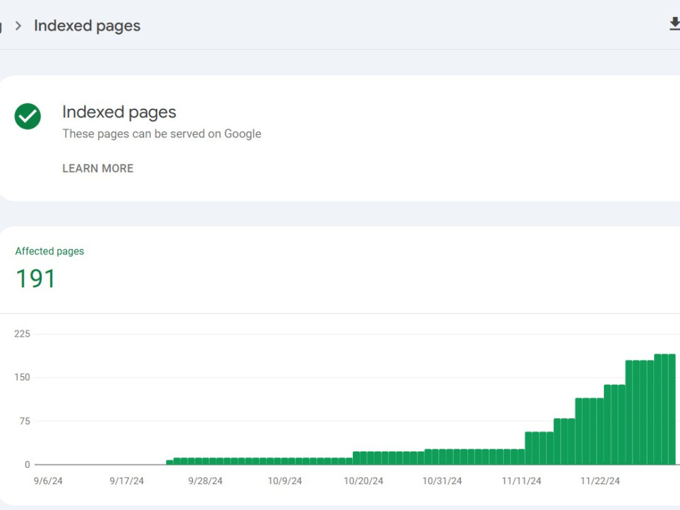680x510 pixels.
Task: Click the 11/11/24 date label
Action: (x=522, y=481)
